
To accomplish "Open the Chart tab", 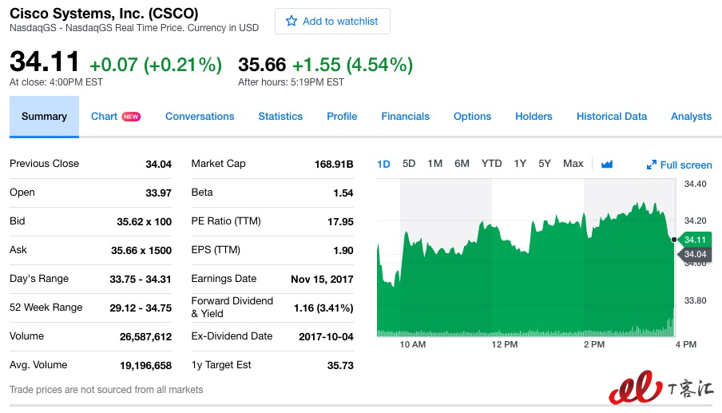I will click(104, 117).
